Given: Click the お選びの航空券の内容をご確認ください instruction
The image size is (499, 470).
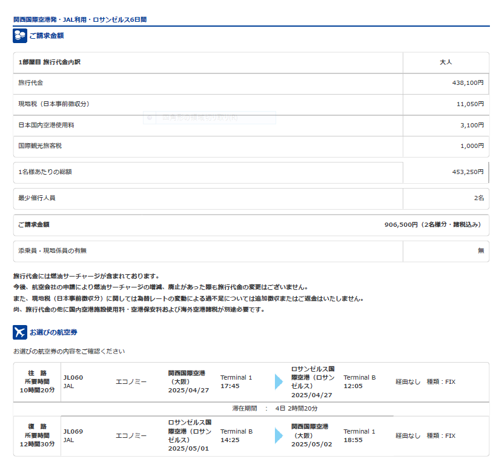Looking at the screenshot, I should pyautogui.click(x=69, y=352).
